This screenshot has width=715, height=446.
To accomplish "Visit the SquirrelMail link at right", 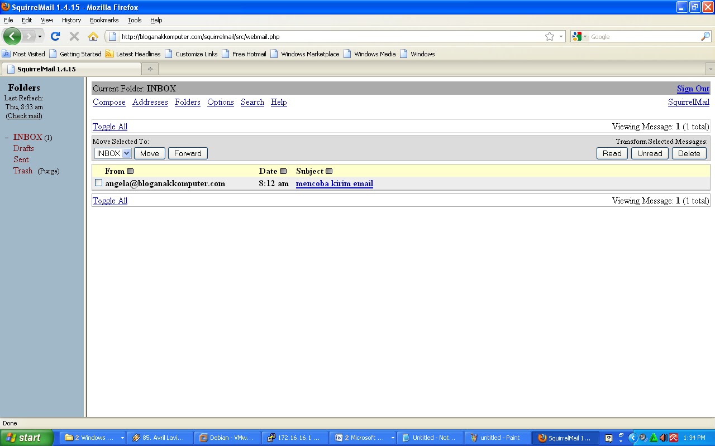I will click(689, 102).
